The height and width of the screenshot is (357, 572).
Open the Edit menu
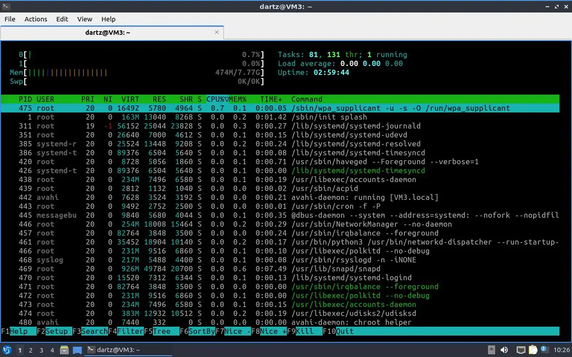point(62,19)
